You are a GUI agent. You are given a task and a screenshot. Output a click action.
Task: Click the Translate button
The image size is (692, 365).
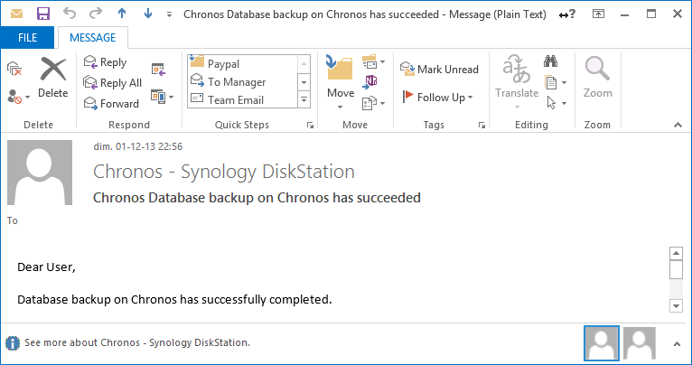click(517, 82)
